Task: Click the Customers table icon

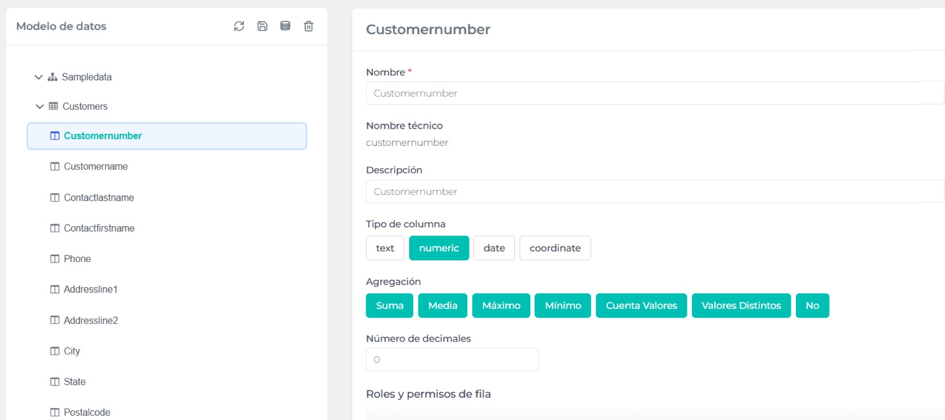Action: click(x=54, y=107)
